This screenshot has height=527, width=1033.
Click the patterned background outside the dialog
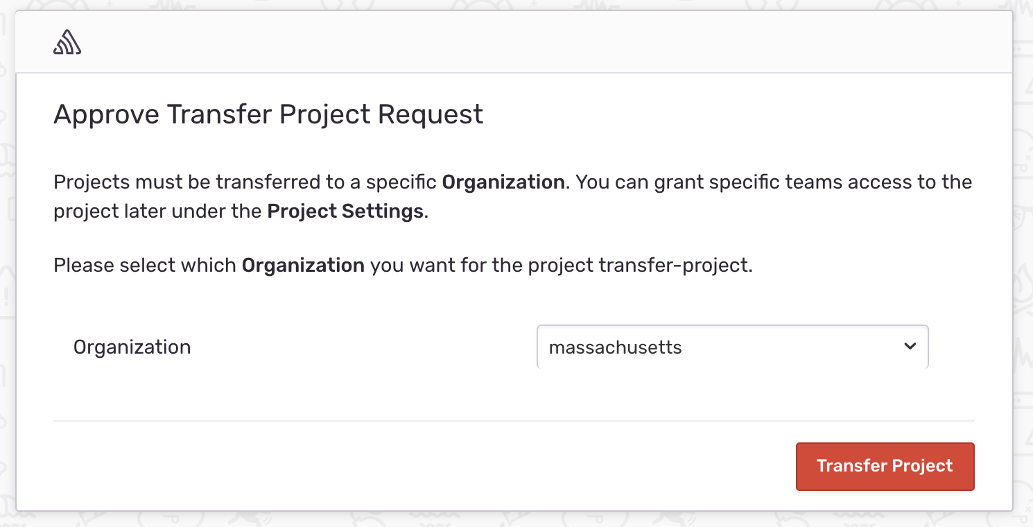click(x=1023, y=277)
